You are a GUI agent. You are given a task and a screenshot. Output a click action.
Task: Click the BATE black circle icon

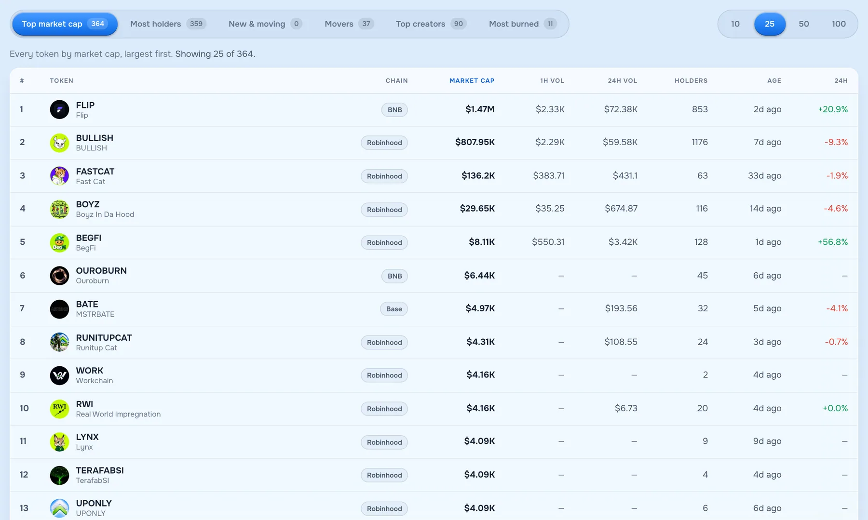click(59, 309)
